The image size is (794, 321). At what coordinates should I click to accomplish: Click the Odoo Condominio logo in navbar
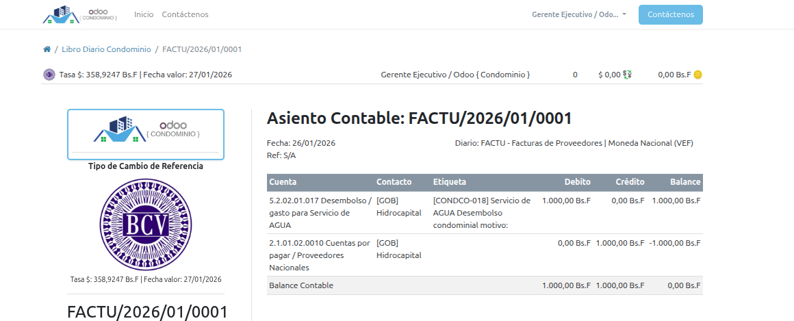(x=80, y=14)
